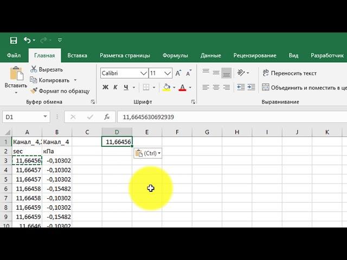Toggle italic К formatting
Viewport: 347px width, 260px height.
(x=115, y=87)
